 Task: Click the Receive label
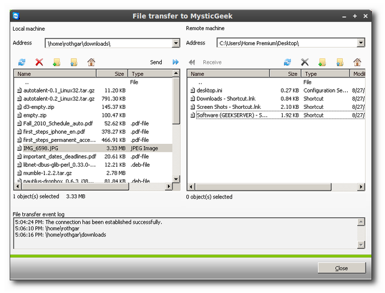[x=212, y=63]
